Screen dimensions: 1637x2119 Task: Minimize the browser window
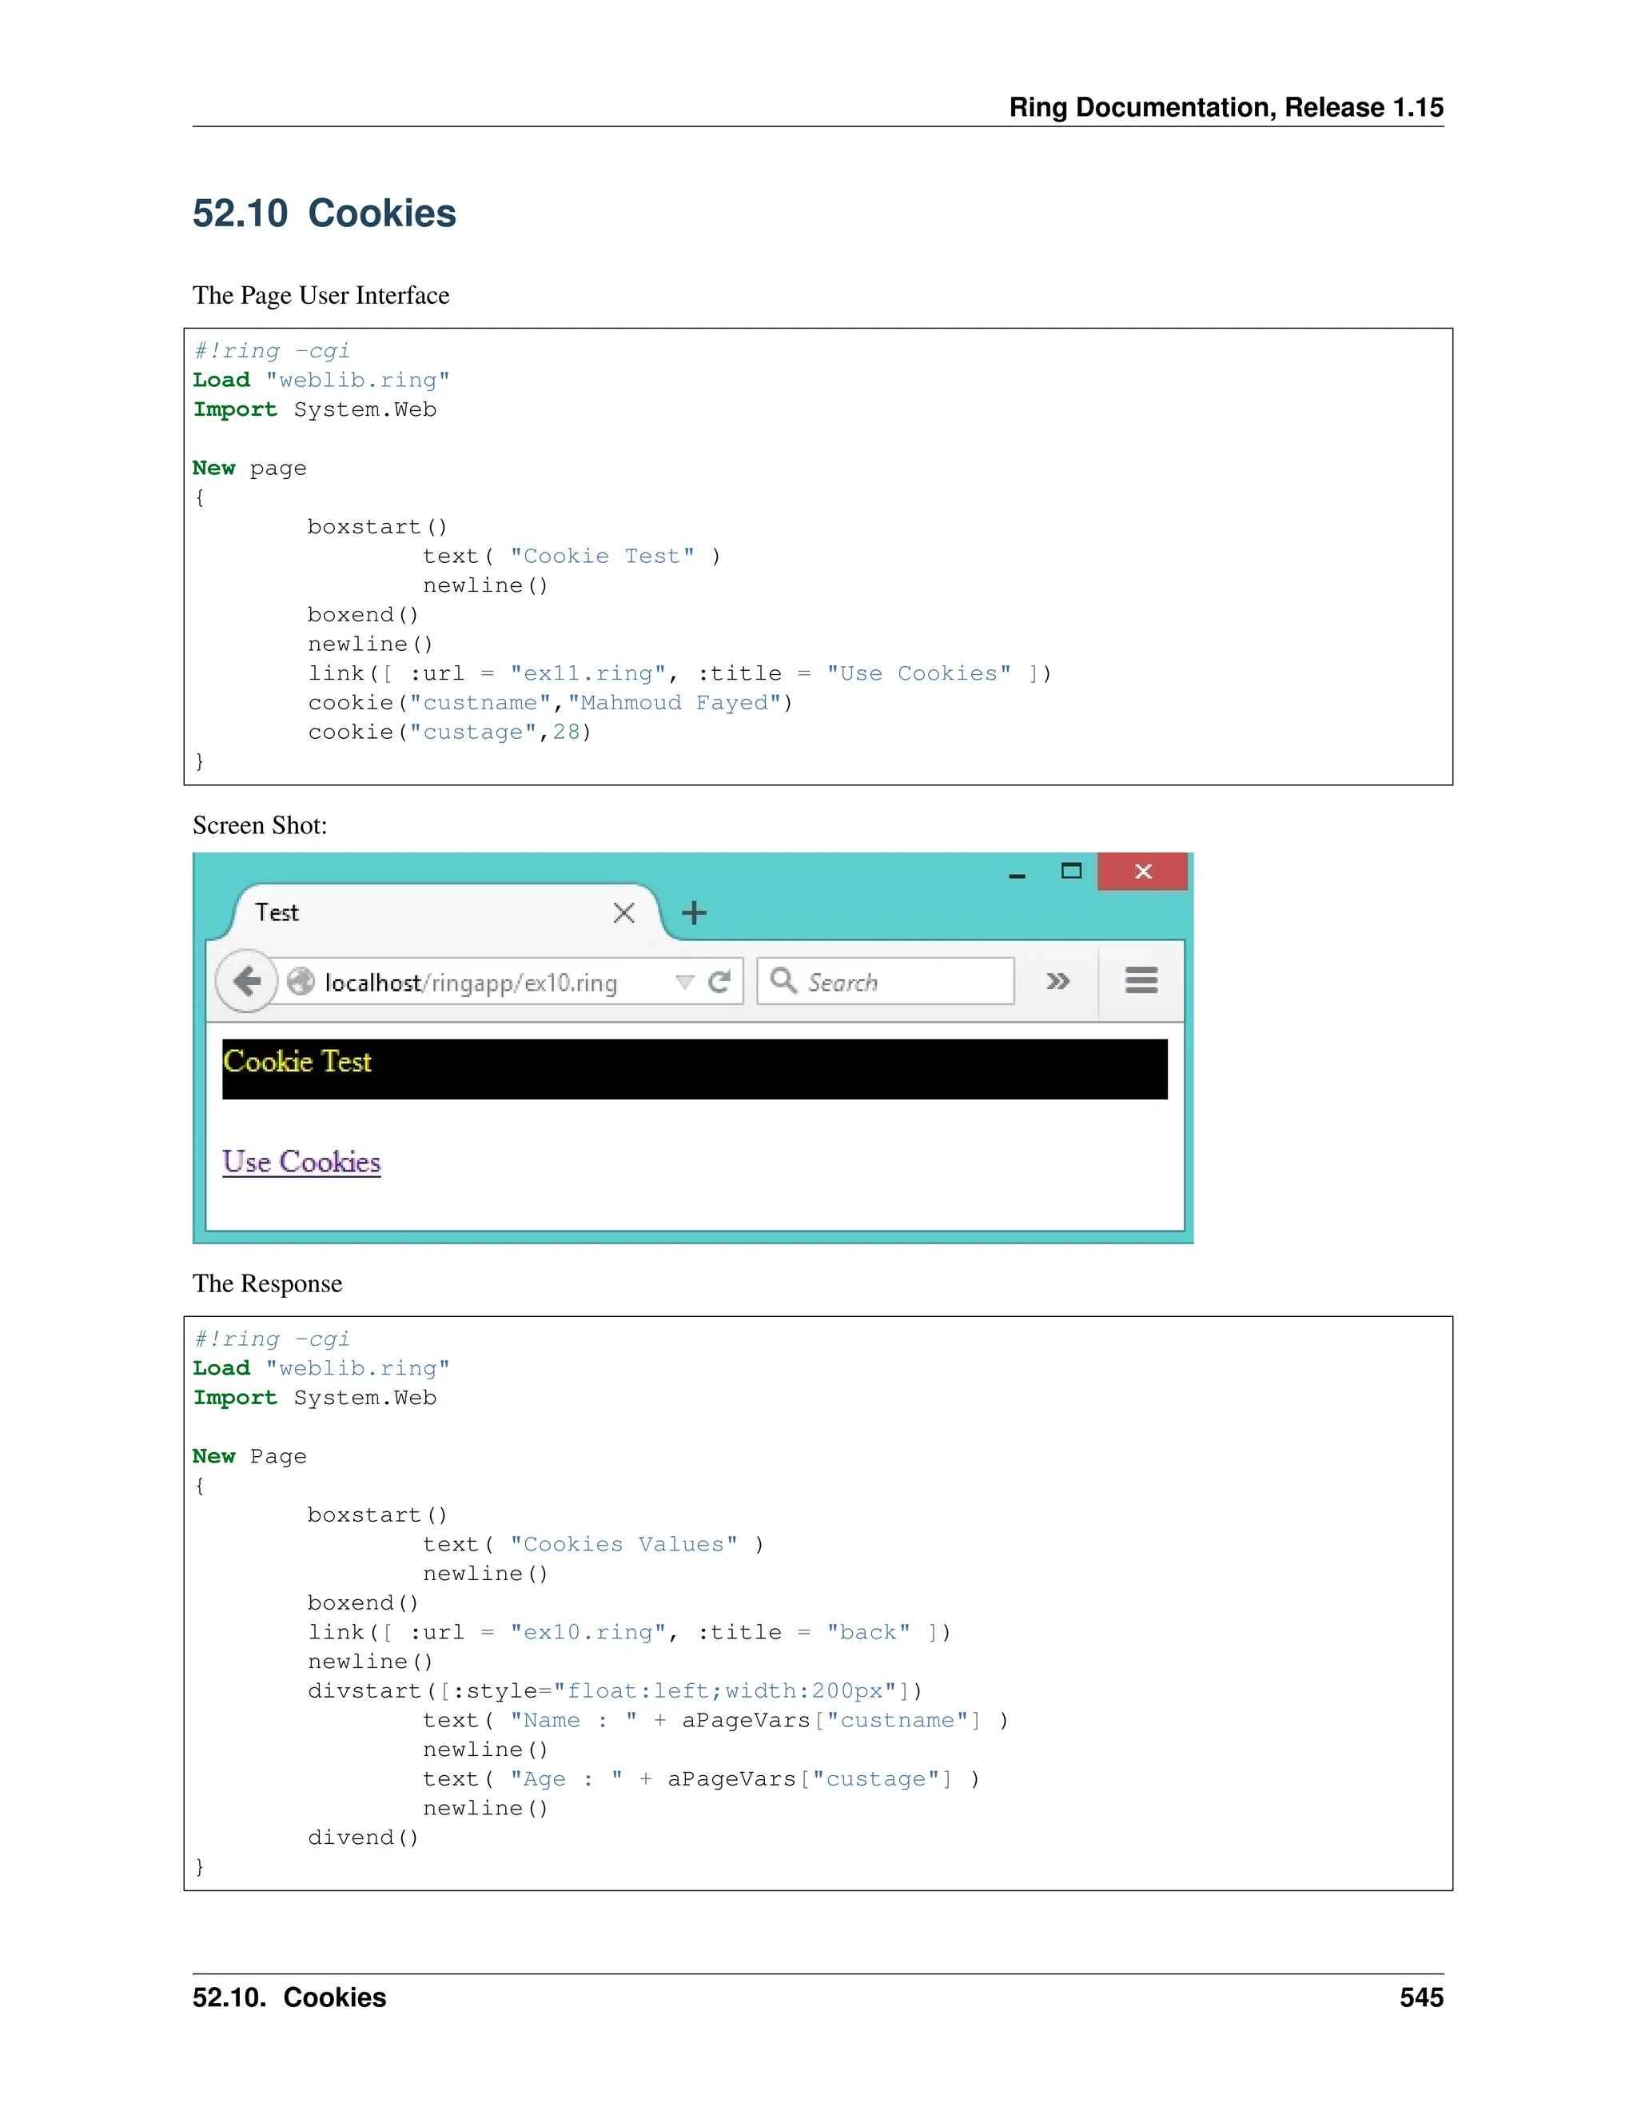(1017, 874)
